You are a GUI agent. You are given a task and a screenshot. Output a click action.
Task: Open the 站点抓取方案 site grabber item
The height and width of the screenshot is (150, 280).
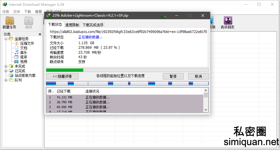coord(25,75)
